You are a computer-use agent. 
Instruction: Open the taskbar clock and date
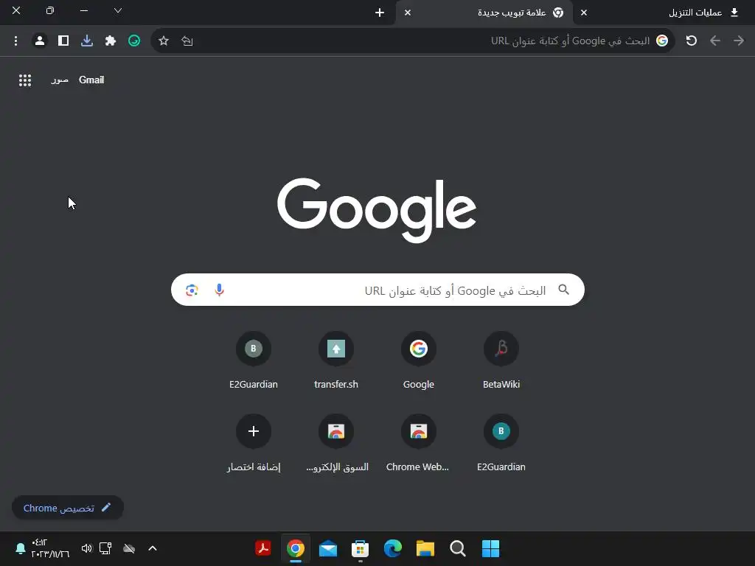(x=50, y=548)
